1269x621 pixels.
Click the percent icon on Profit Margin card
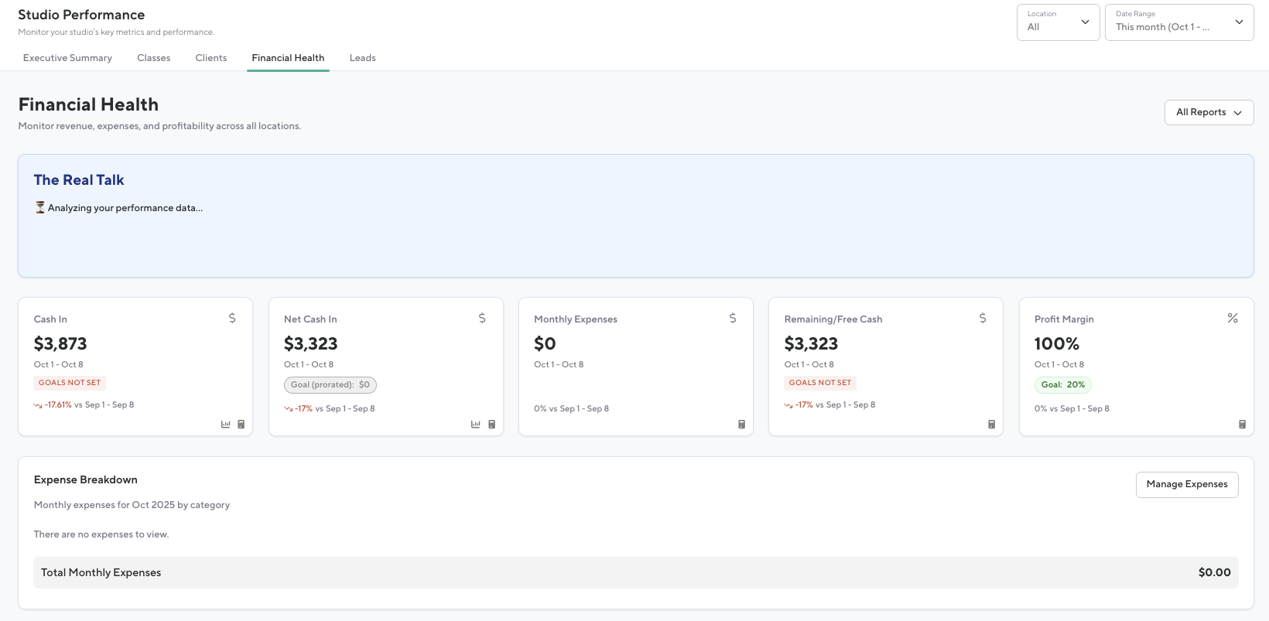tap(1233, 318)
